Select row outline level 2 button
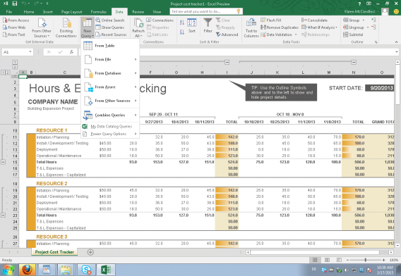 pos(8,73)
